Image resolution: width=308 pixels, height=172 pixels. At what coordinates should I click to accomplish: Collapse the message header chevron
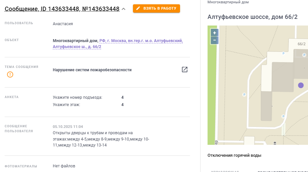tap(124, 9)
